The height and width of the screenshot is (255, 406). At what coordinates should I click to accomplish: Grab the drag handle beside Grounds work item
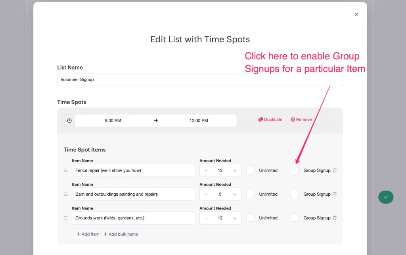tap(65, 218)
